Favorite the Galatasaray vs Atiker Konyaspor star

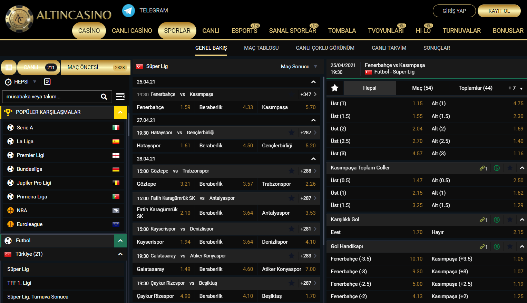(x=292, y=256)
